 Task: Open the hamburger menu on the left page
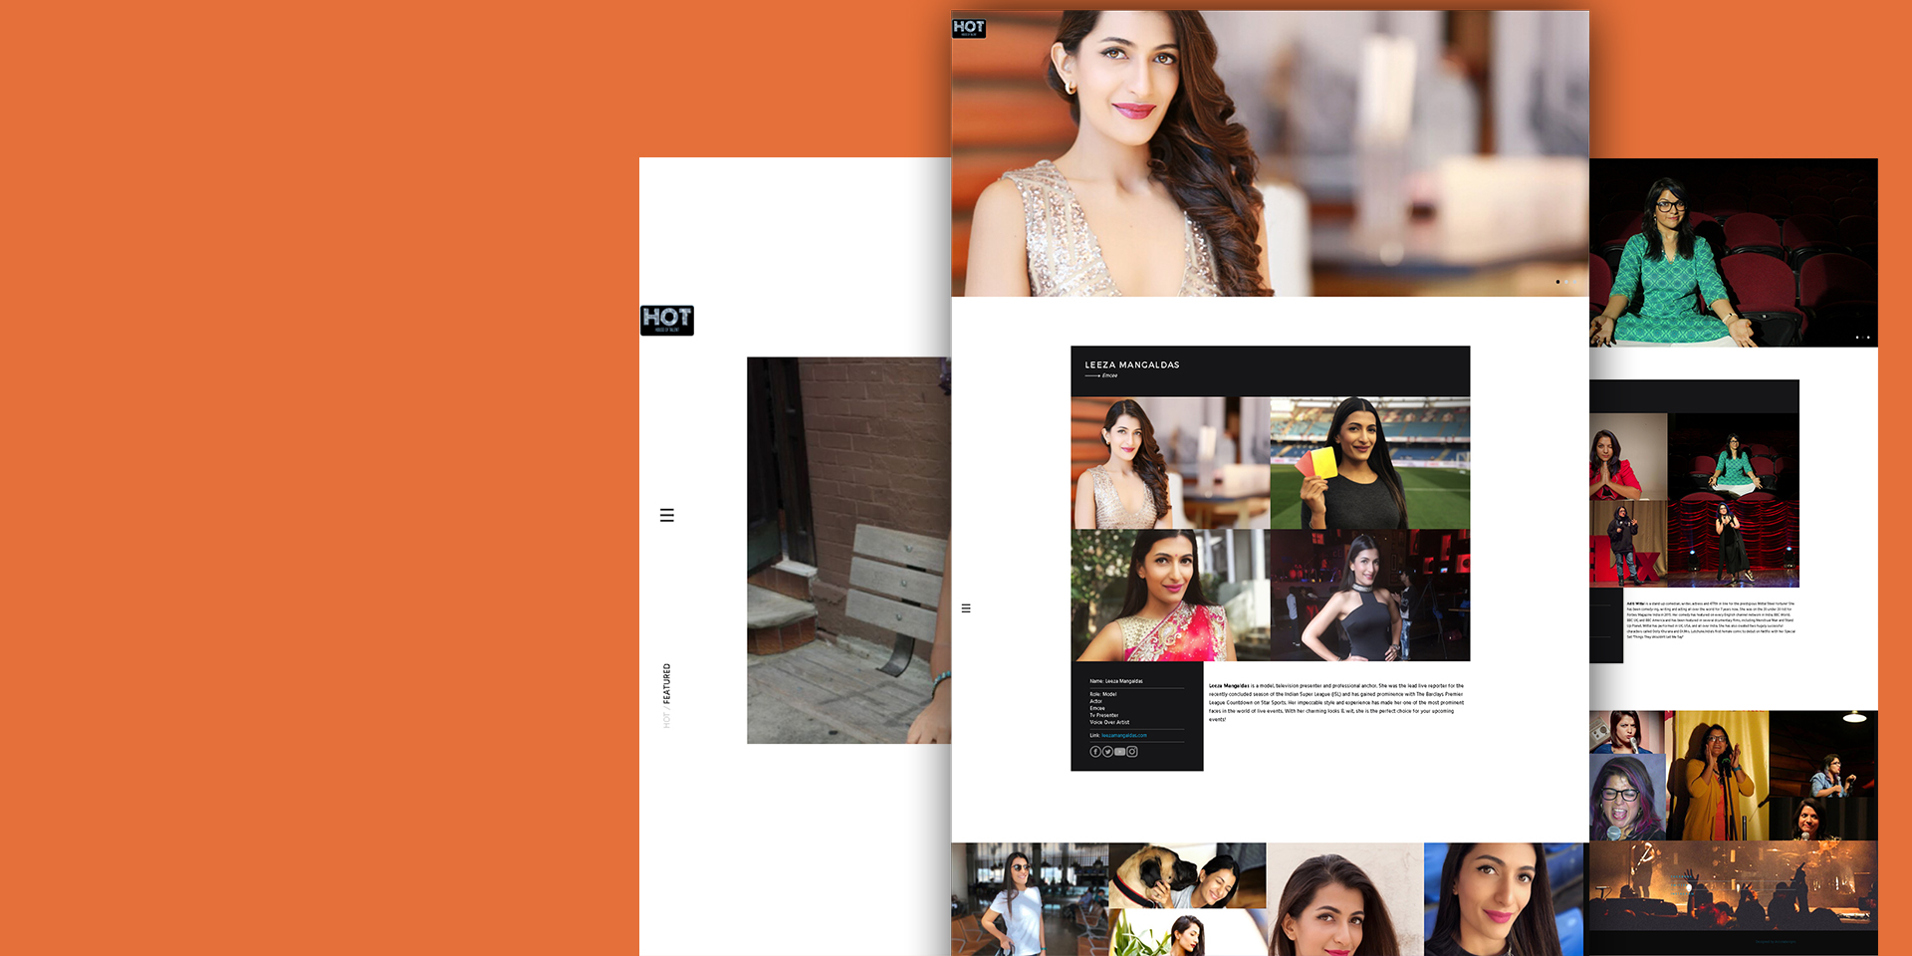[667, 515]
